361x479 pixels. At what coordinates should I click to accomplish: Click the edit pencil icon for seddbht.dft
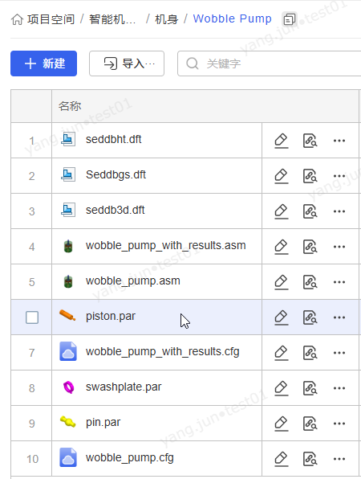pos(281,141)
